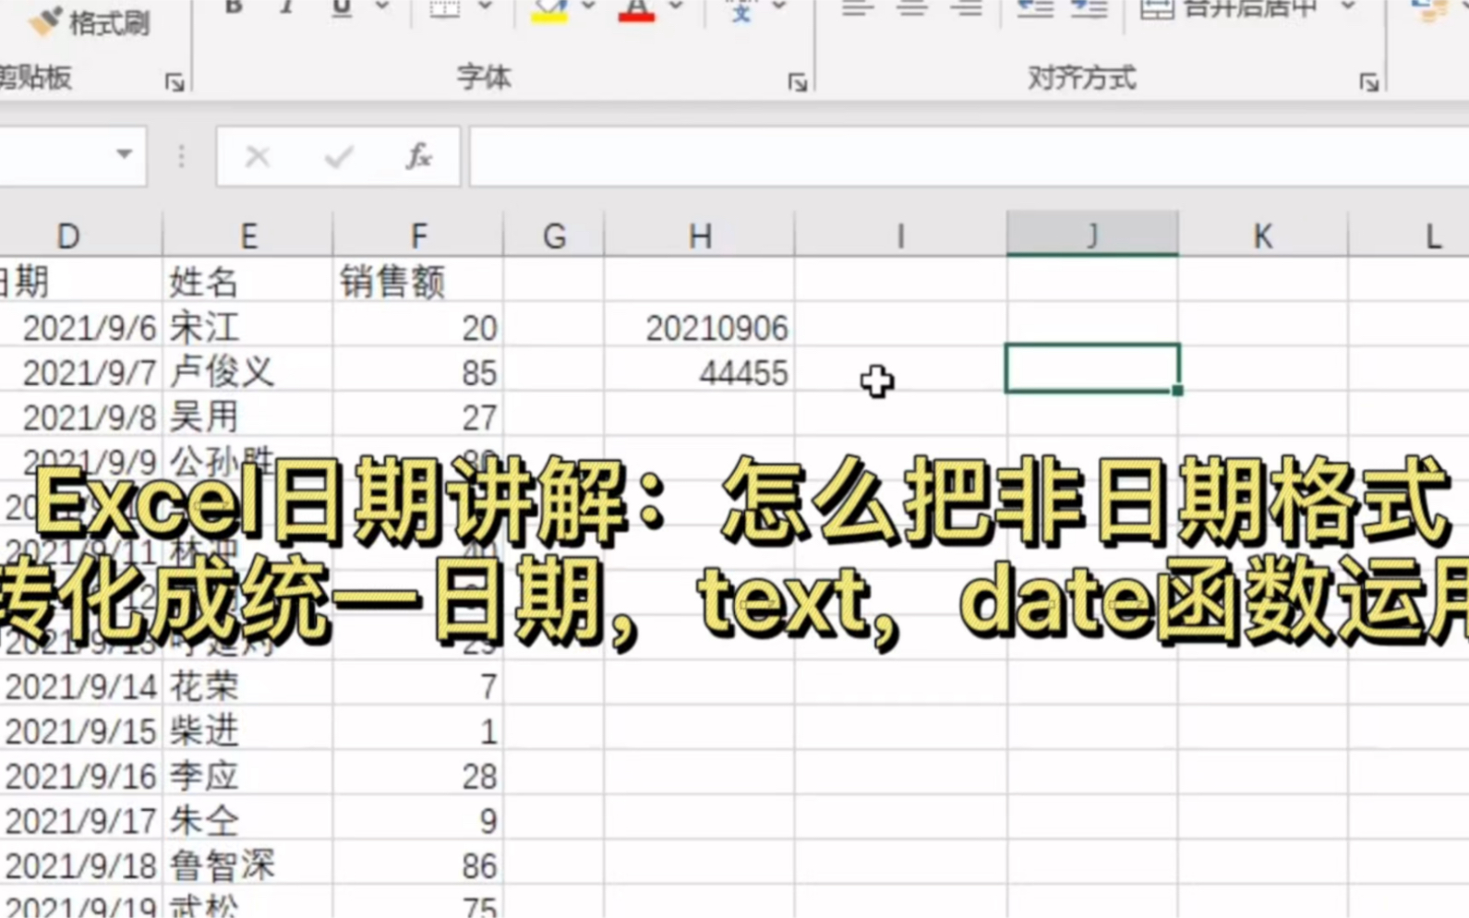Image resolution: width=1469 pixels, height=918 pixels.
Task: Open the 剪贴板 clipboard dialog launcher
Action: point(175,83)
